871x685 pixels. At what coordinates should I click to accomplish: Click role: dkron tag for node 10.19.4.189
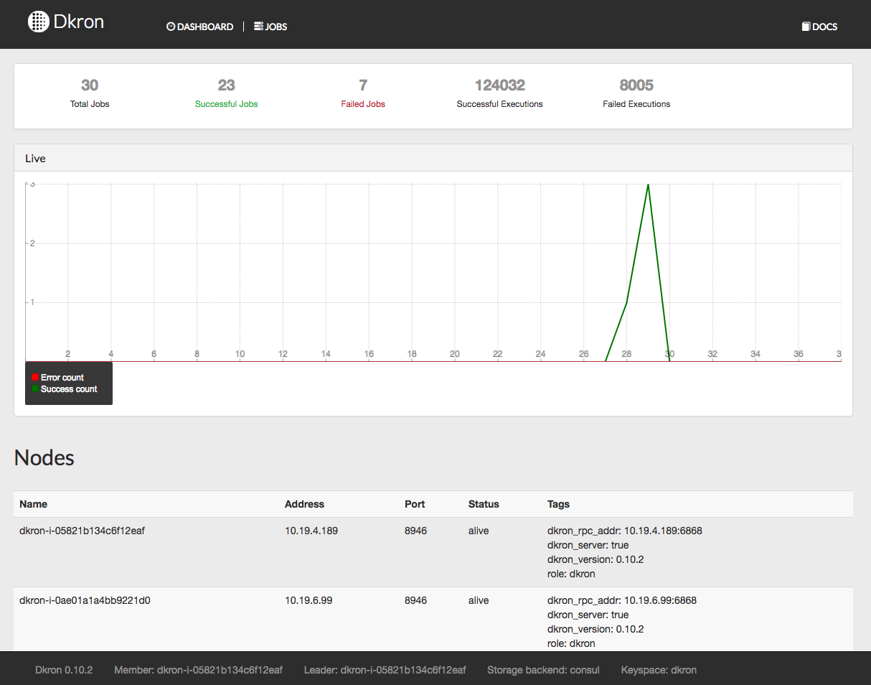click(x=571, y=574)
